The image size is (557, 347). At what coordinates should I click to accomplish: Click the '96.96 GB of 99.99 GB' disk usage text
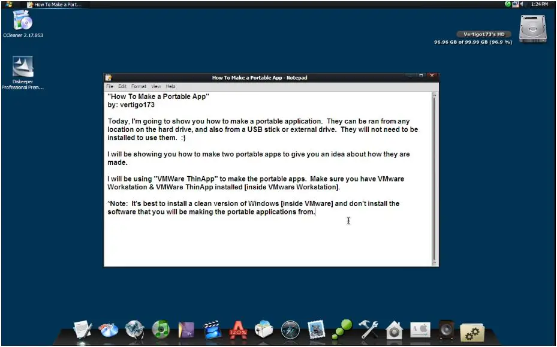pos(473,42)
